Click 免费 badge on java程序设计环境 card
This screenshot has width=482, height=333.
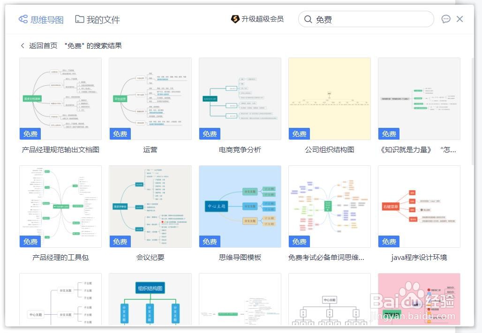pos(389,242)
